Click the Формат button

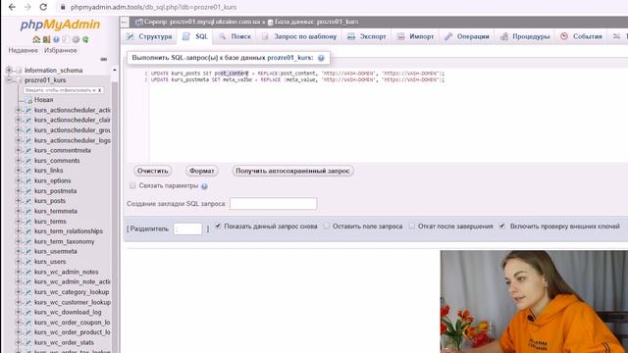(x=202, y=171)
